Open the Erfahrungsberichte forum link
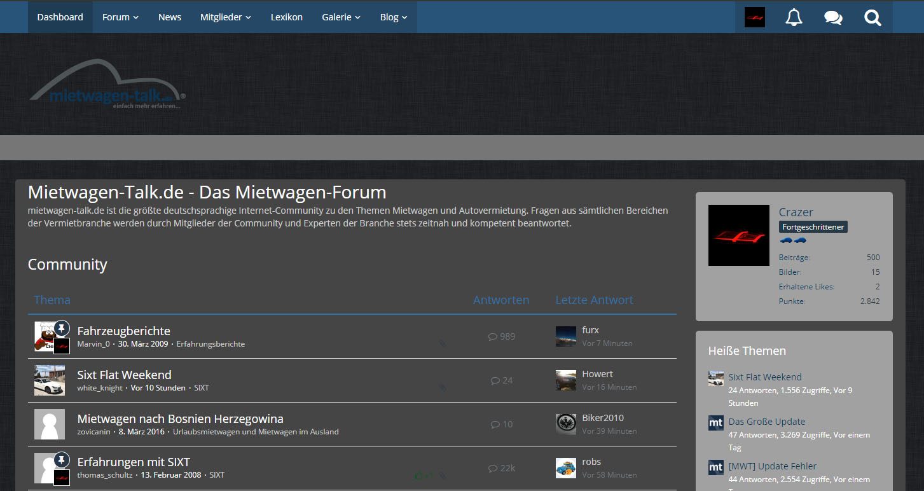The width and height of the screenshot is (924, 491). click(x=210, y=344)
